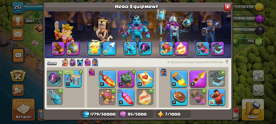Toggle Barbarian King filter in Show row

[65, 63]
